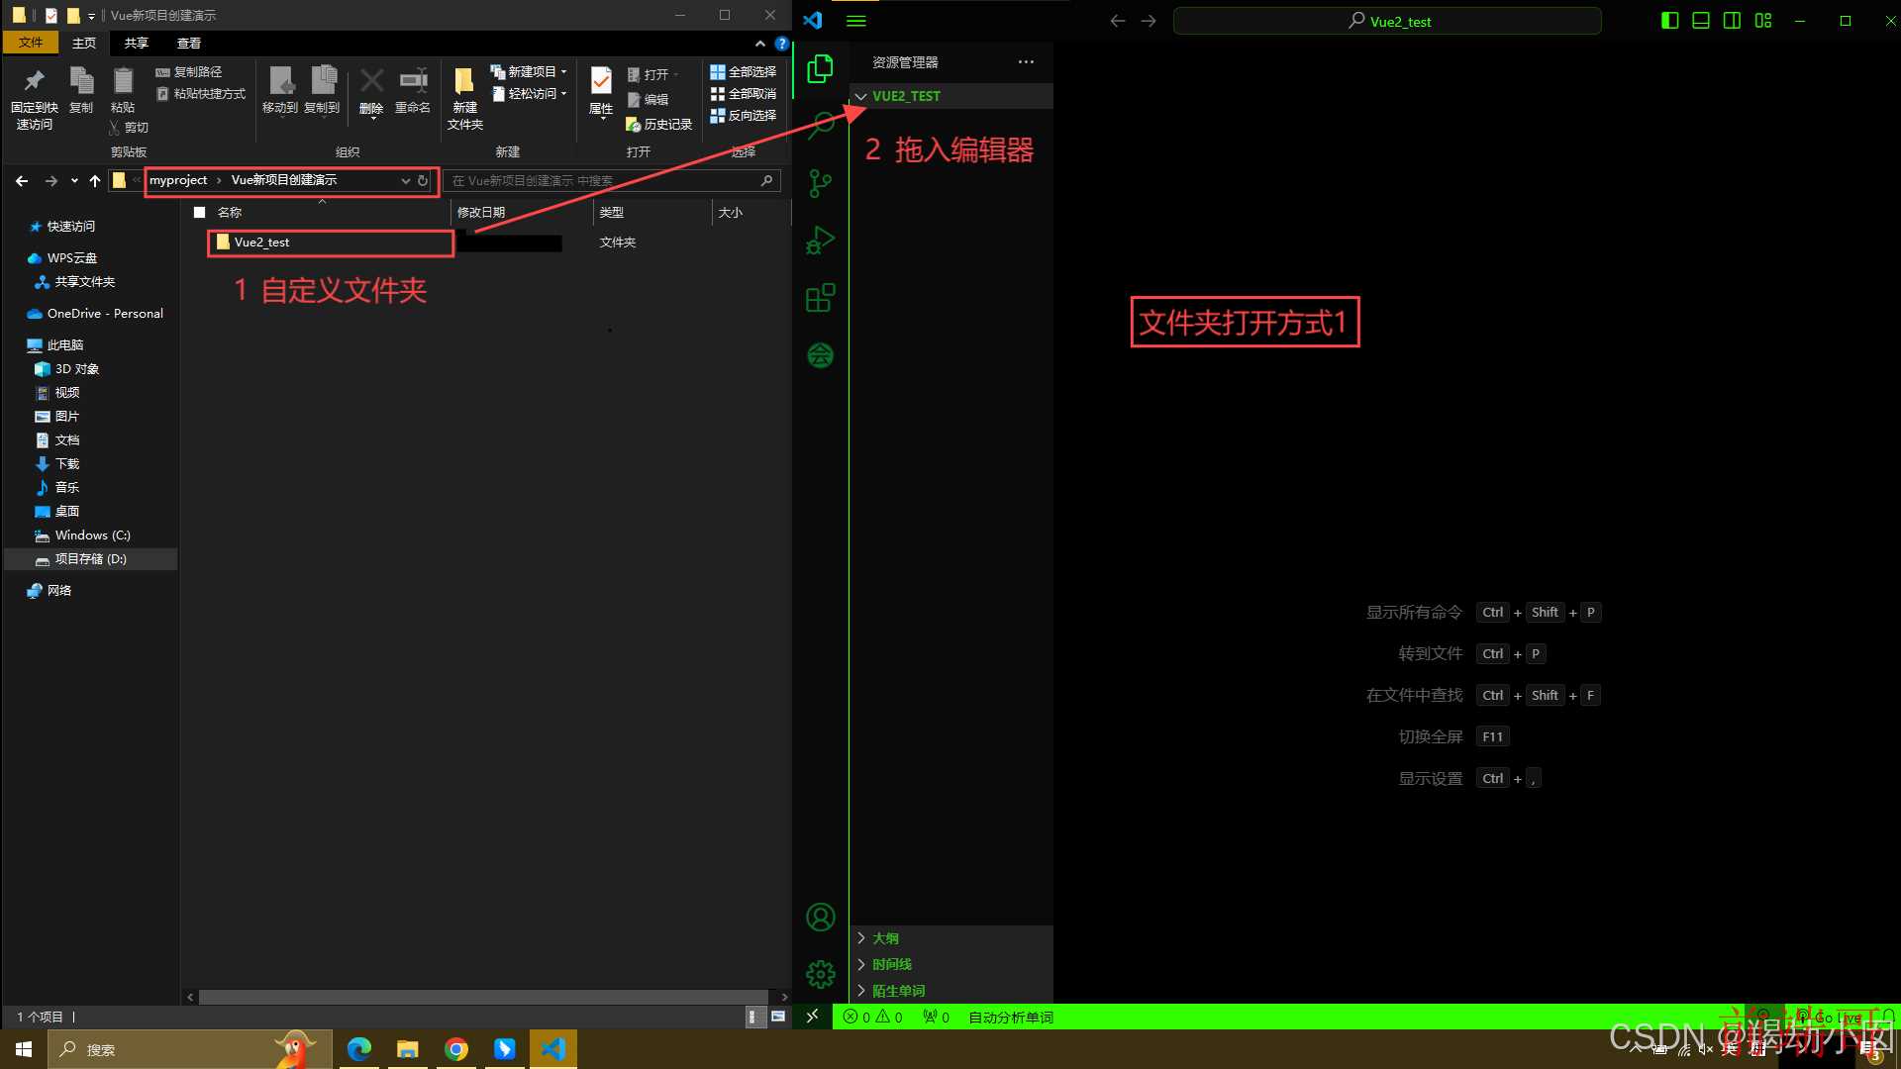Toggle panel layout icon in VS Code title bar
This screenshot has height=1069, width=1901.
(x=1701, y=21)
